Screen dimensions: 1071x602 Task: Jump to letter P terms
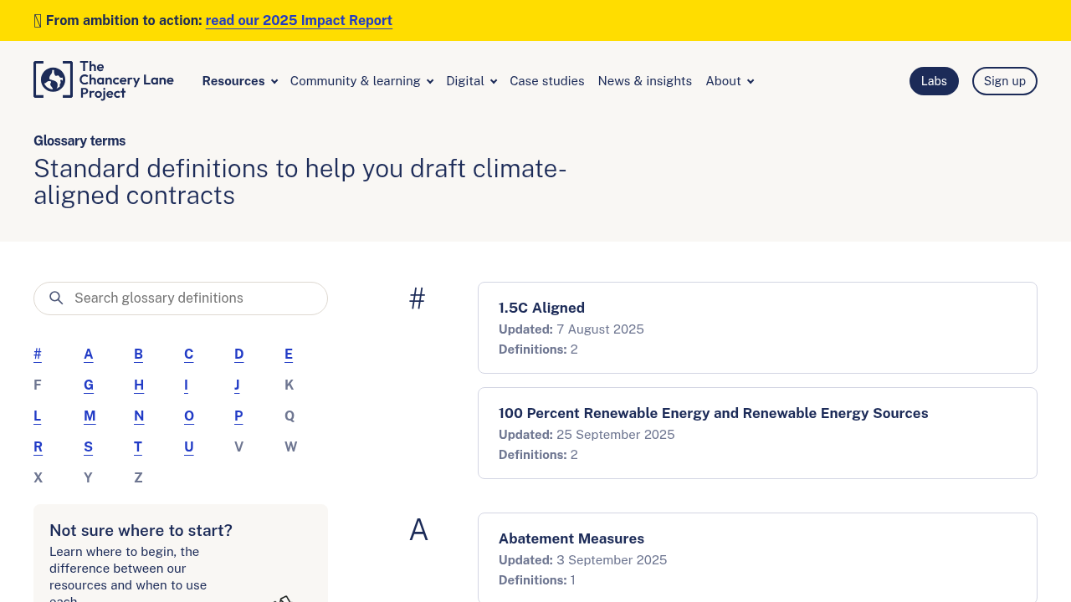click(x=238, y=416)
